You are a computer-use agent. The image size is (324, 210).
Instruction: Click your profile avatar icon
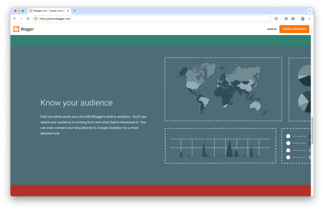pyautogui.click(x=302, y=19)
